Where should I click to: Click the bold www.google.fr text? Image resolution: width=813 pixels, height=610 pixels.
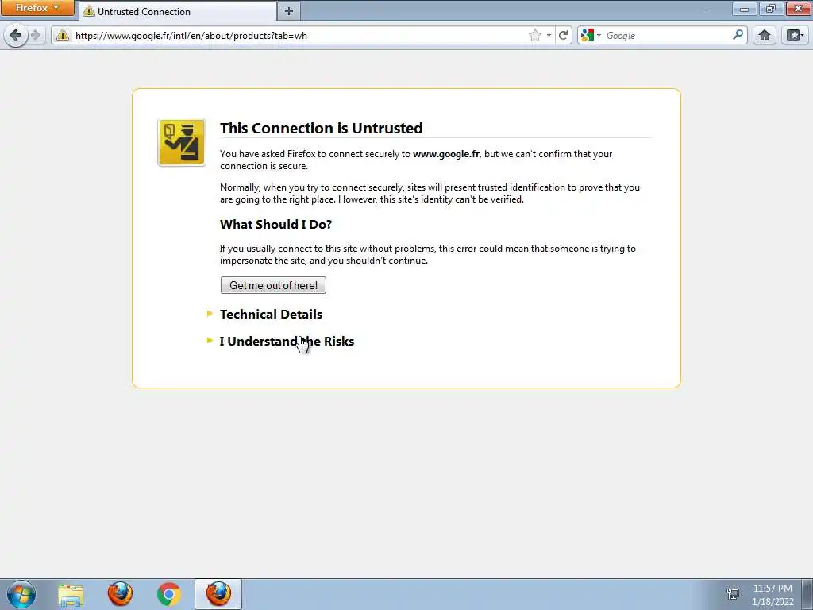446,154
